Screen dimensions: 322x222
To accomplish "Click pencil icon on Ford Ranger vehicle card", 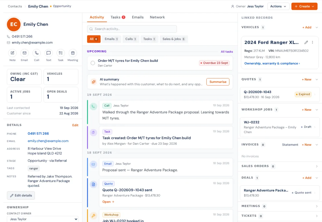I will pos(306,42).
